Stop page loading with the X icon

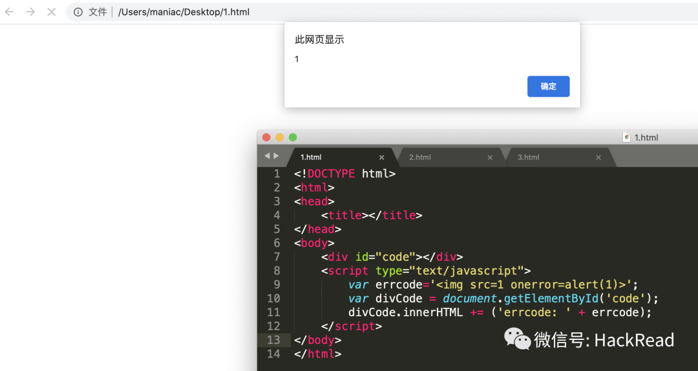(x=52, y=12)
